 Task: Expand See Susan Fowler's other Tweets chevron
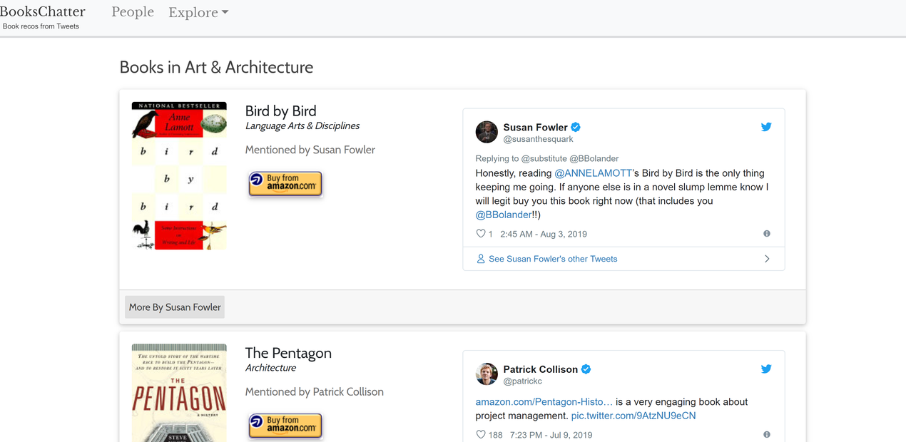point(767,259)
